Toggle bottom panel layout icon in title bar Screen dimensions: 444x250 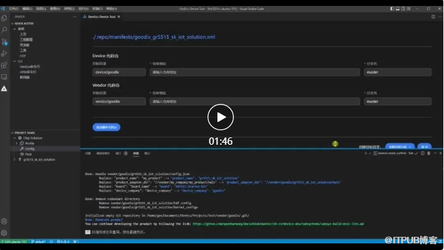397,9
